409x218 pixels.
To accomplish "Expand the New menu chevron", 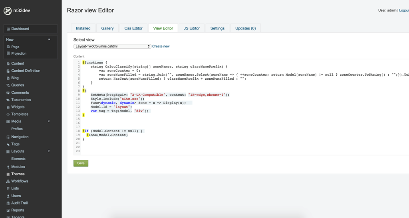I will click(49, 39).
